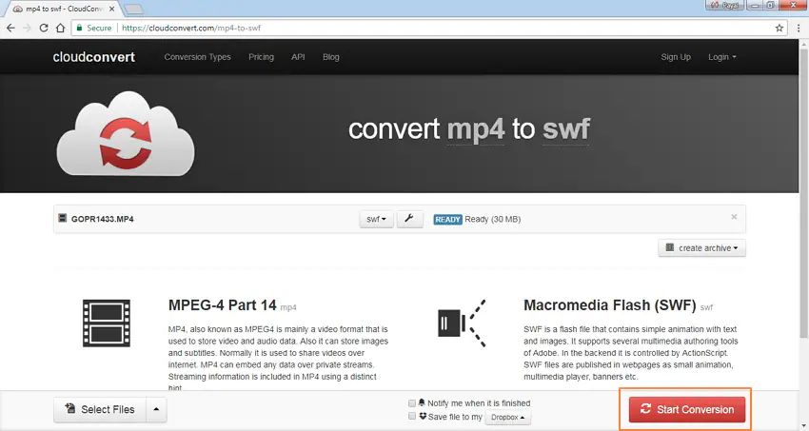Image resolution: width=809 pixels, height=431 pixels.
Task: Click the Sign Up link
Action: (676, 57)
